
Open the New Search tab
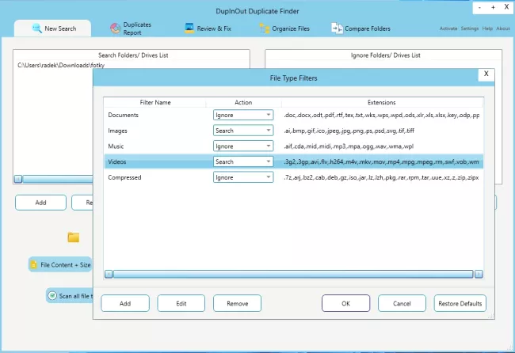point(52,28)
